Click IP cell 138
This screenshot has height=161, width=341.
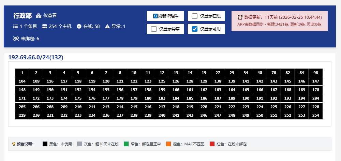coord(218,82)
